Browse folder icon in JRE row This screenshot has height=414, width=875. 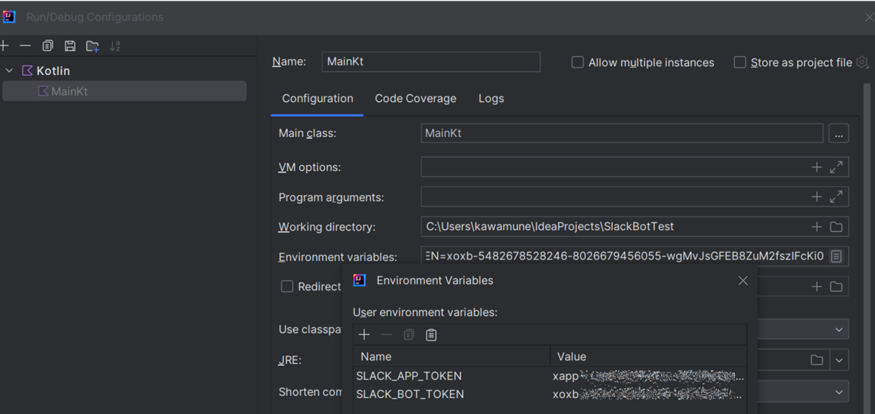pyautogui.click(x=817, y=360)
